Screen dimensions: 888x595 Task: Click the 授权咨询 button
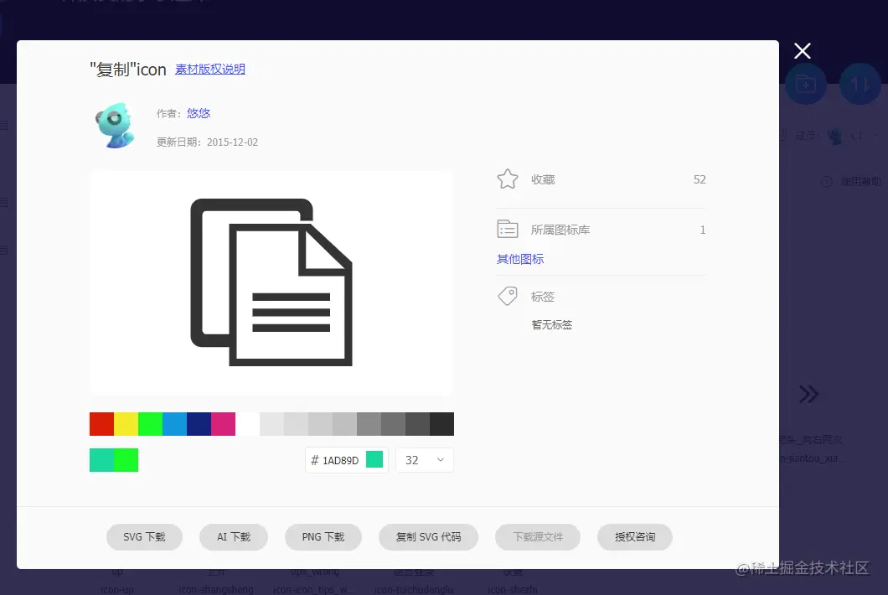635,536
